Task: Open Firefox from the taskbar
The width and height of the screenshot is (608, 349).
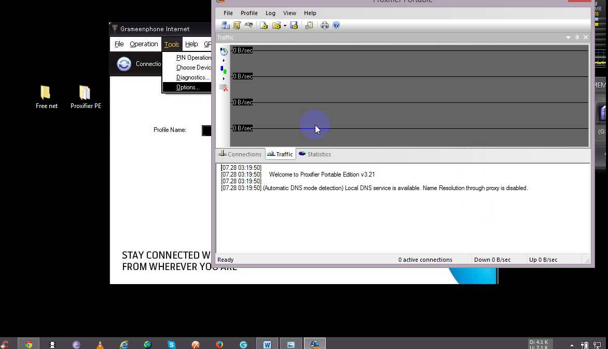Action: 219,344
